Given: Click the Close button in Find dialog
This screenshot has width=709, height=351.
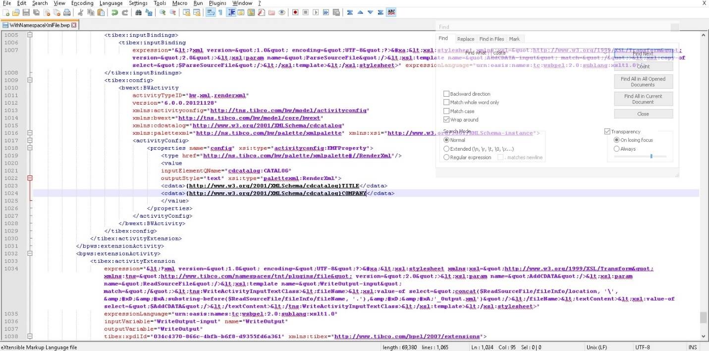Looking at the screenshot, I should tap(643, 114).
